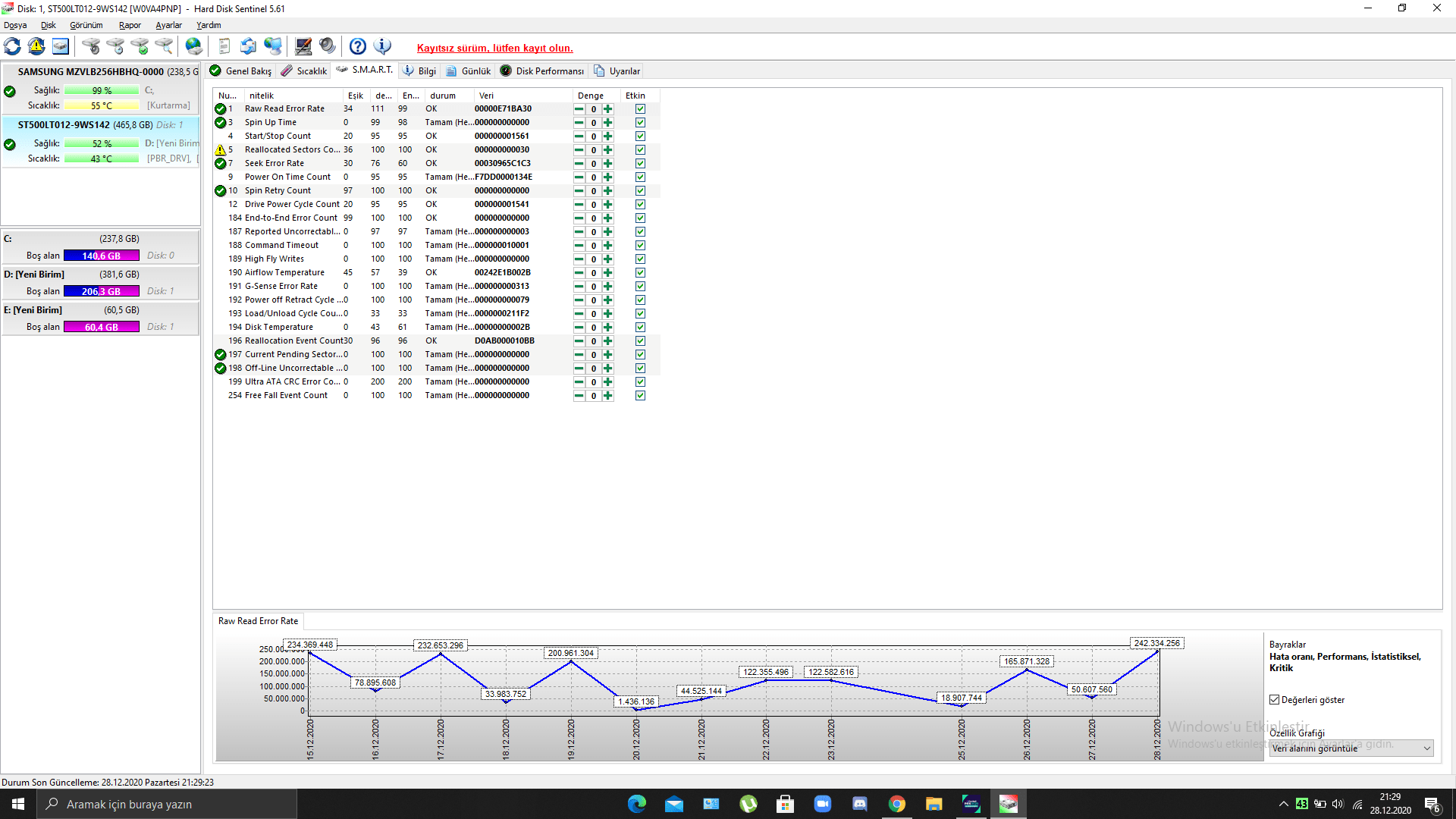Uncheck the Değerleri göster checkbox
This screenshot has height=819, width=1456.
click(1275, 700)
